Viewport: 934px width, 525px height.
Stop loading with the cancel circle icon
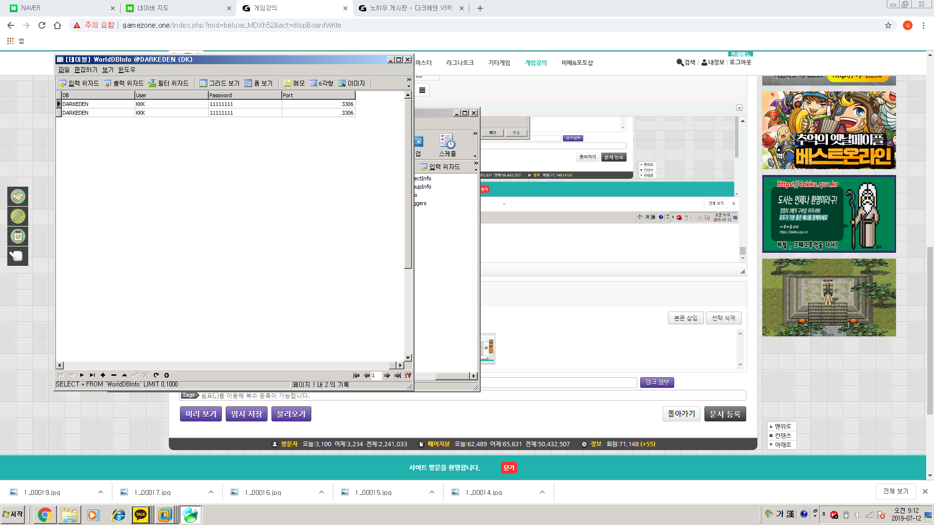pos(166,375)
